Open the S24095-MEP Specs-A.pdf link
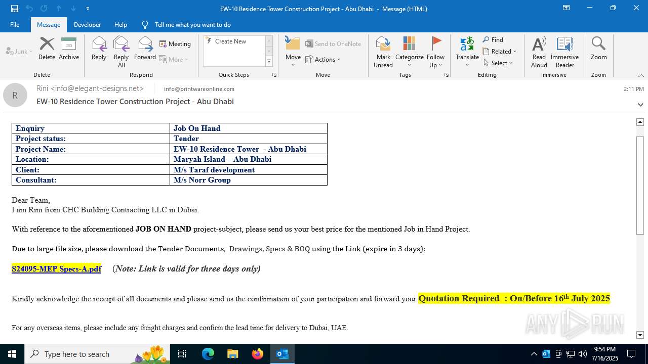648x364 pixels. pyautogui.click(x=56, y=269)
